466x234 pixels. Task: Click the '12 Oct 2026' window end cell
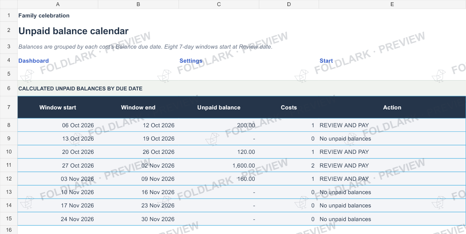point(138,125)
